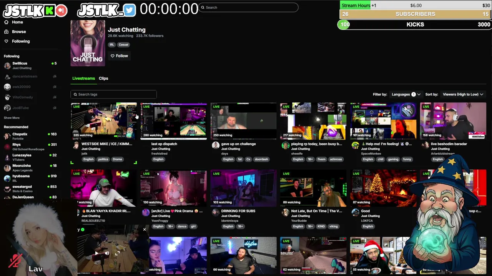Image resolution: width=492 pixels, height=276 pixels.
Task: Open stream thumbnail with 66 watching
Action: [x=243, y=255]
